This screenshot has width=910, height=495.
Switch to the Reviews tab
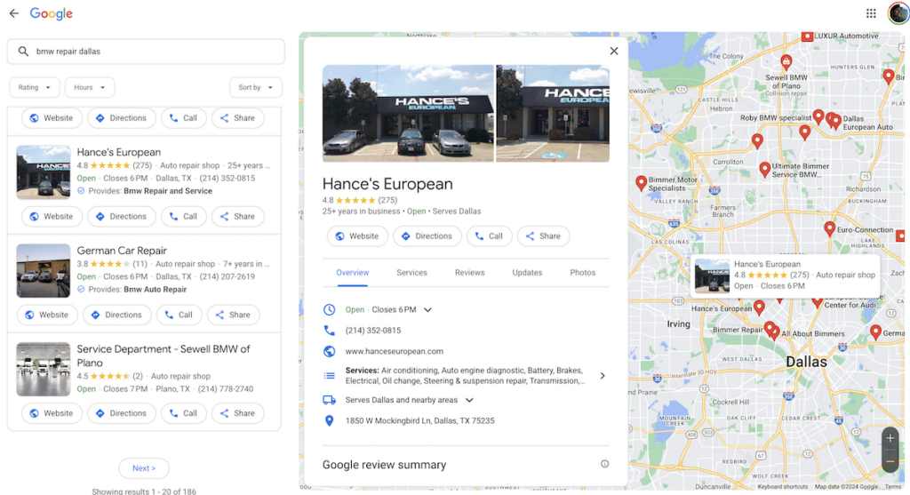pos(469,273)
